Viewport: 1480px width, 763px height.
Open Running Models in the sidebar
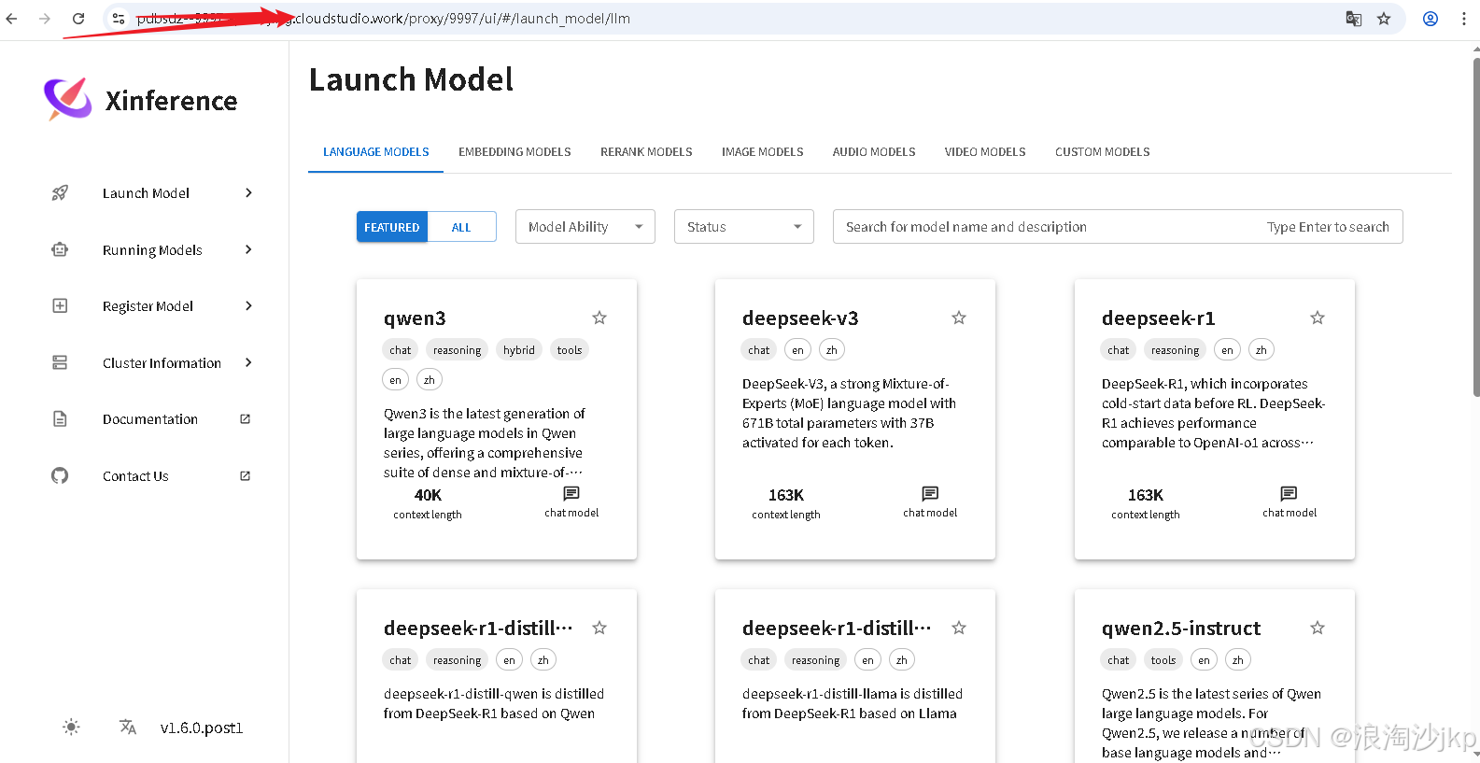pos(152,249)
